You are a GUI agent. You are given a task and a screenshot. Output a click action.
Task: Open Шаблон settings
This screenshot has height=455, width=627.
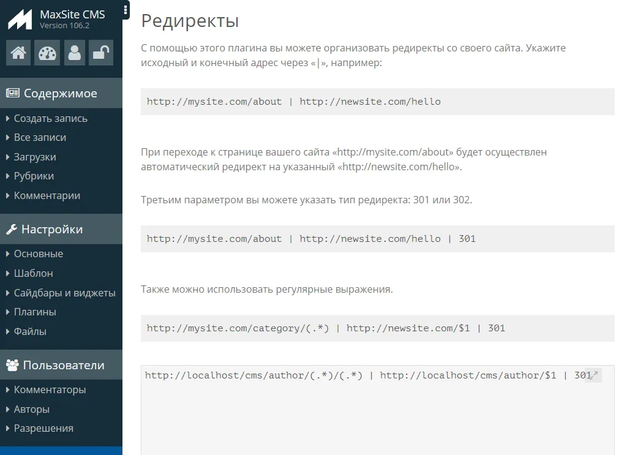coord(33,273)
